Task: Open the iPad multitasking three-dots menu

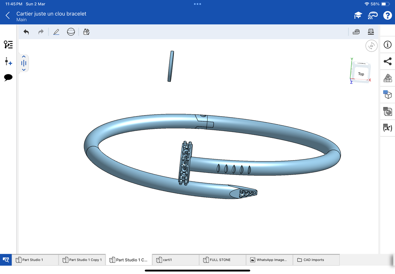Action: [197, 4]
